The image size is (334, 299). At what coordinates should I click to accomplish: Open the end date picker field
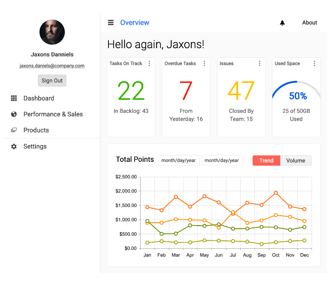pos(222,161)
